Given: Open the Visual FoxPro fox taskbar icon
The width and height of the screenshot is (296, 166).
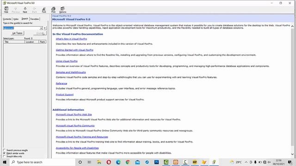Looking at the screenshot, I should 204,162.
